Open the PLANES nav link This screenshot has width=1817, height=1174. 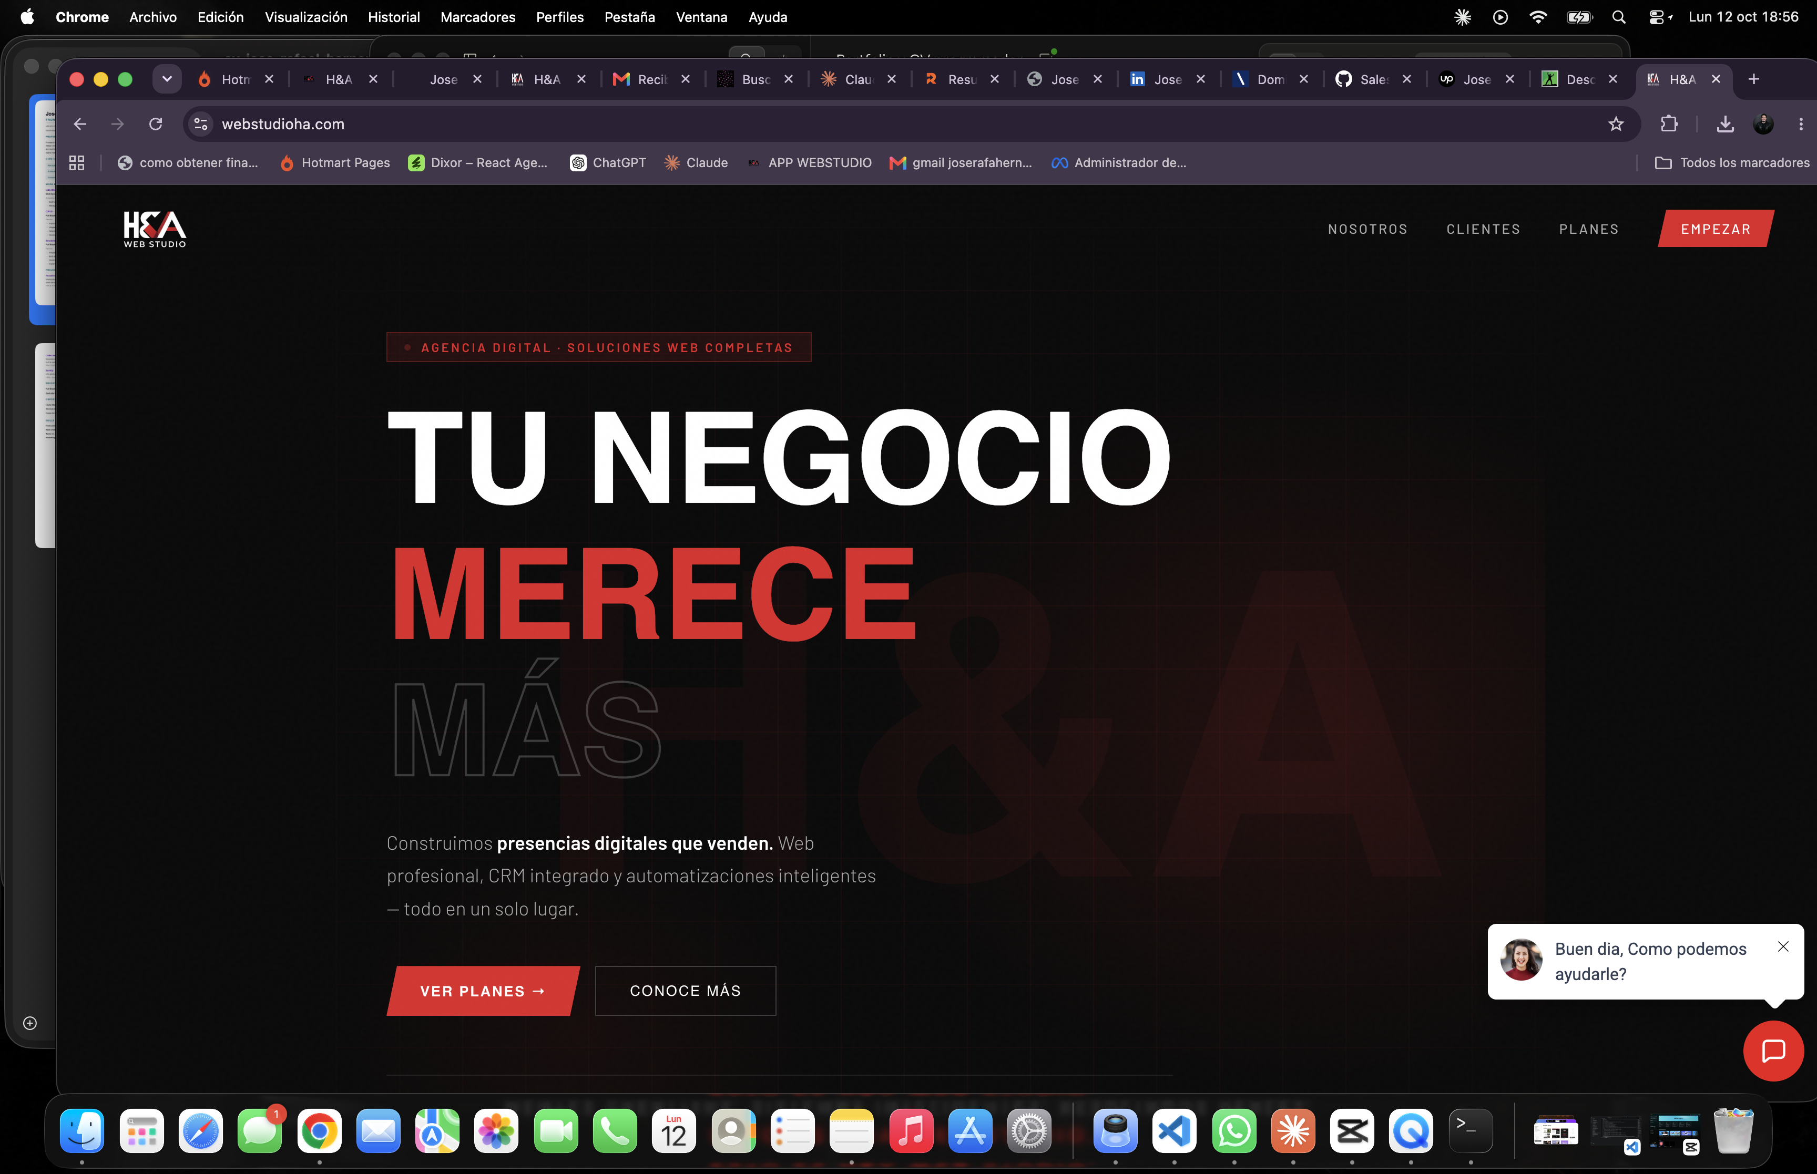point(1588,229)
